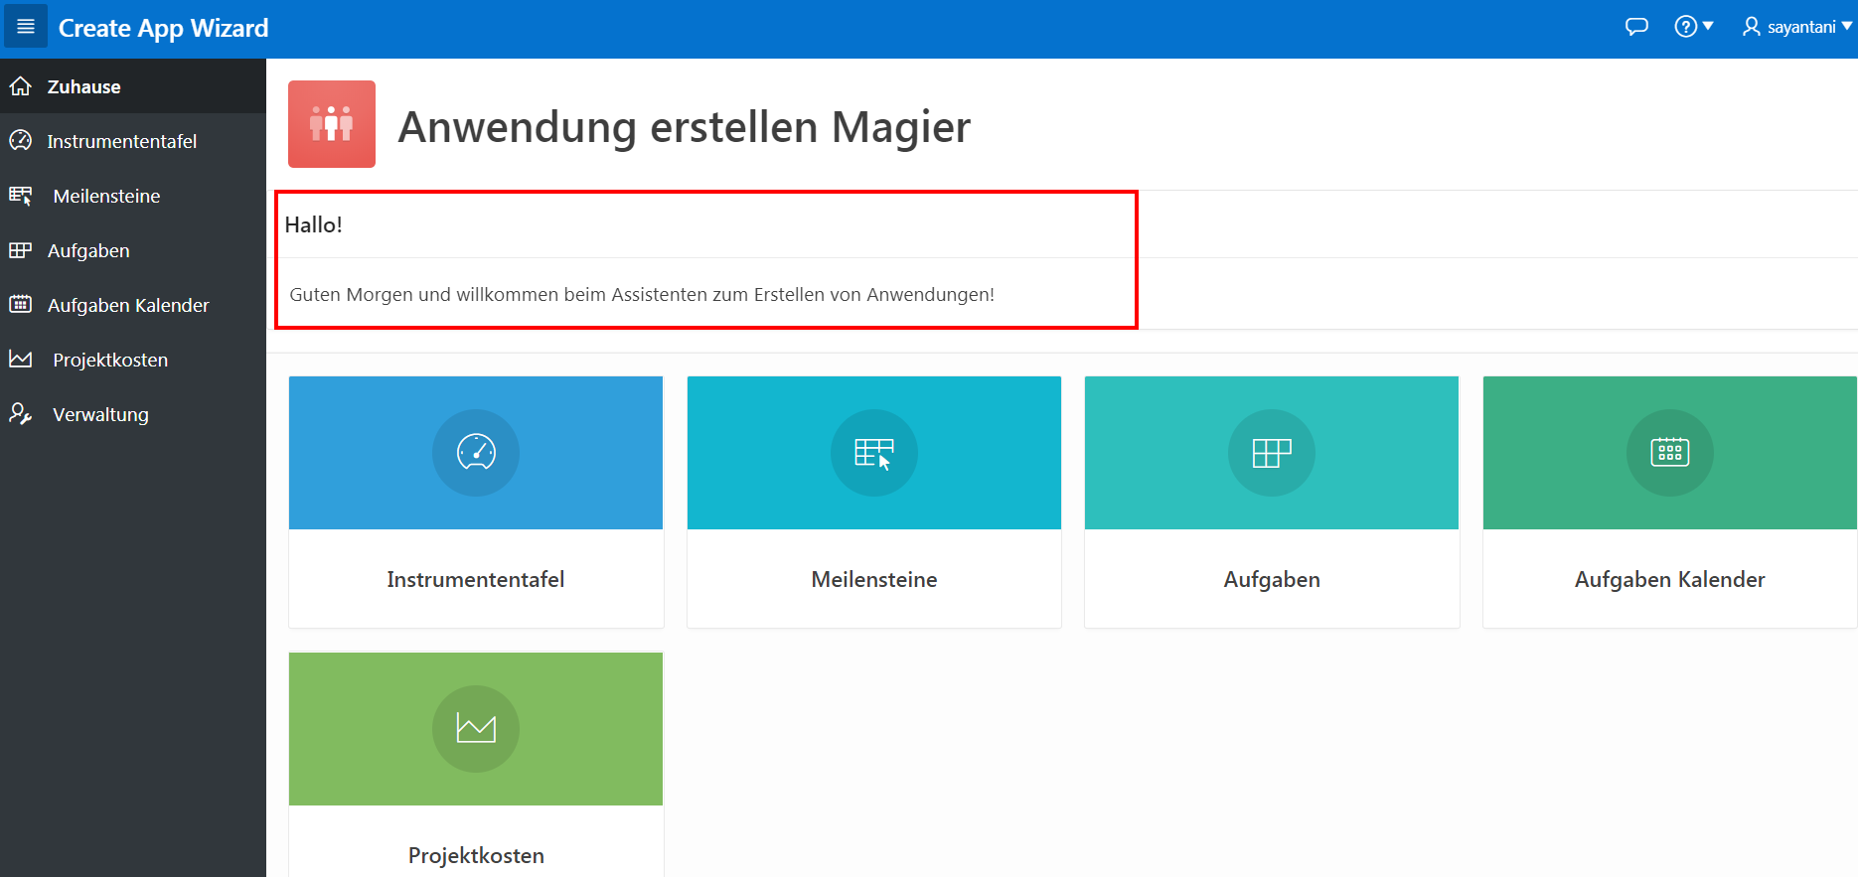The image size is (1858, 877).
Task: Open the Meilensteine card title
Action: (874, 579)
